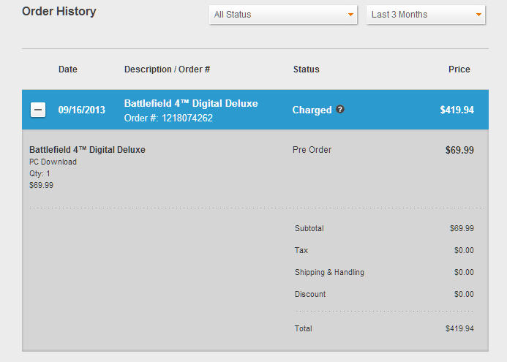Click the Charged status text
This screenshot has width=507, height=362.
[312, 110]
